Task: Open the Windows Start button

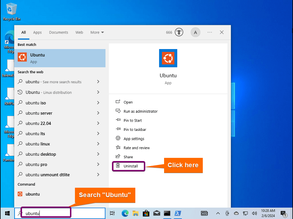Action: pos(7,213)
